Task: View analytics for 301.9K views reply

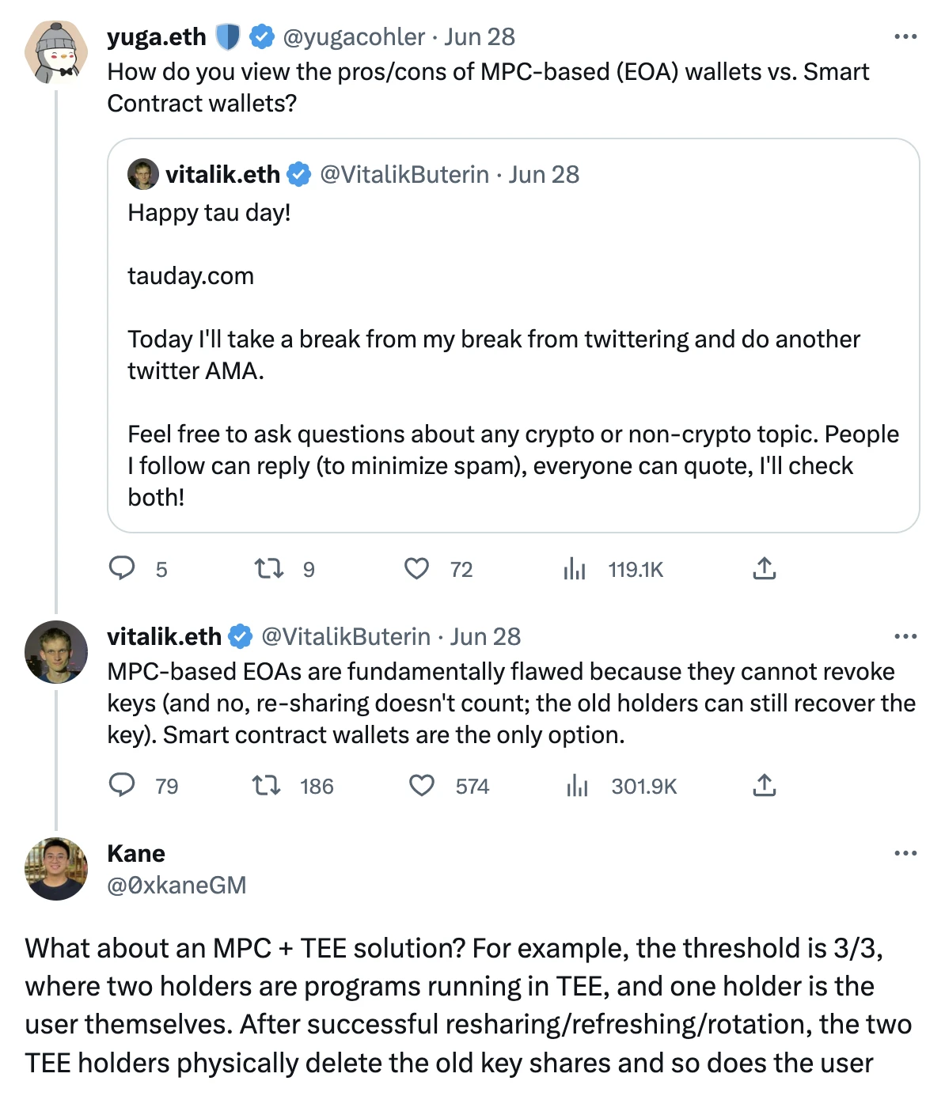Action: pyautogui.click(x=578, y=785)
